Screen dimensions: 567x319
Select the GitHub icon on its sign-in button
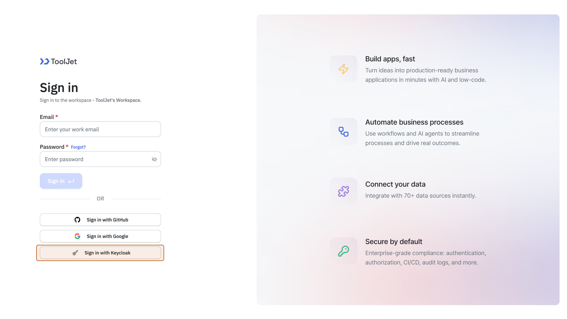(78, 220)
